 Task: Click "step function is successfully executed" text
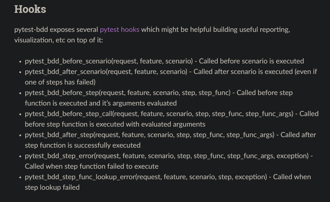(x=83, y=145)
